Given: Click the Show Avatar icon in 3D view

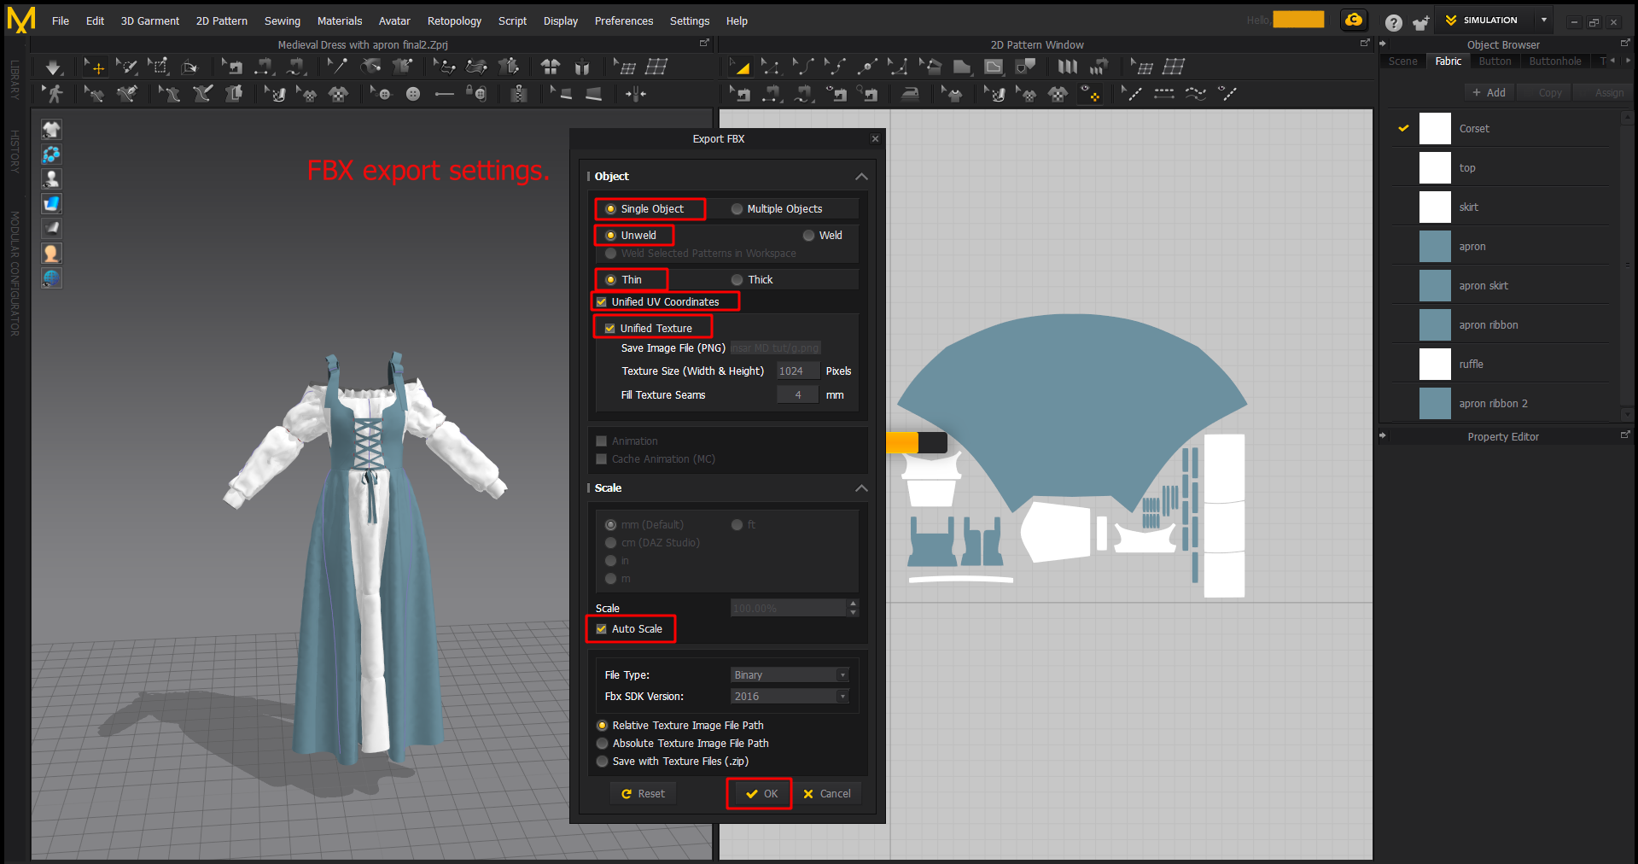Looking at the screenshot, I should [51, 178].
